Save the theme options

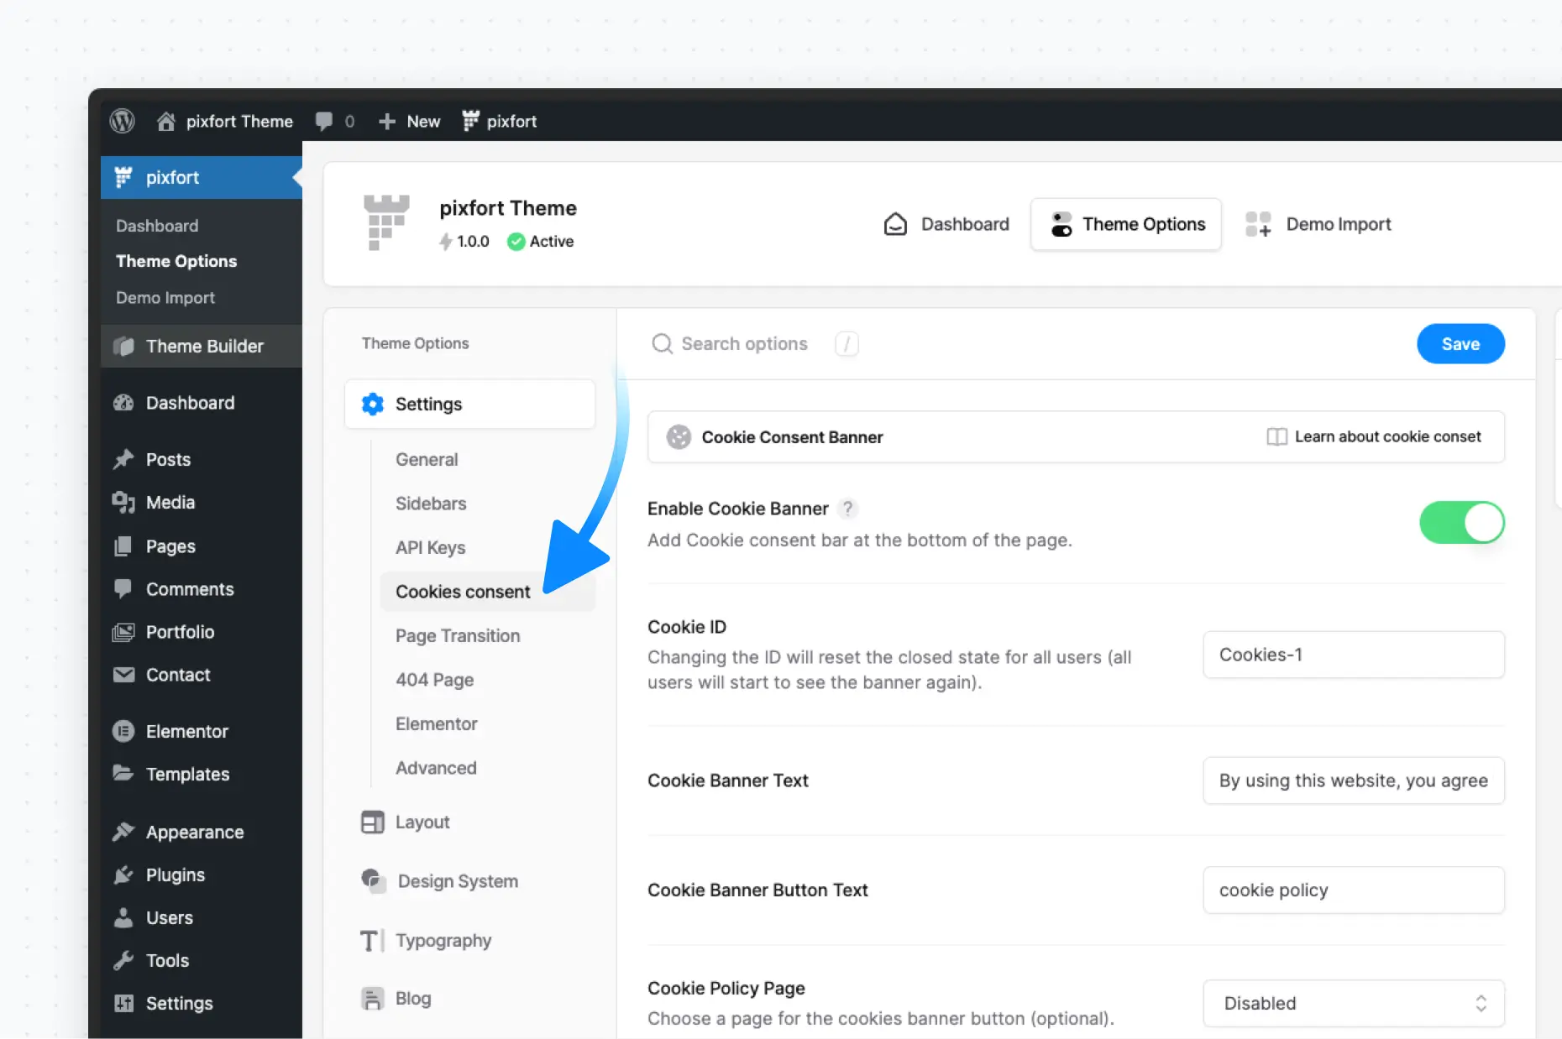1460,343
